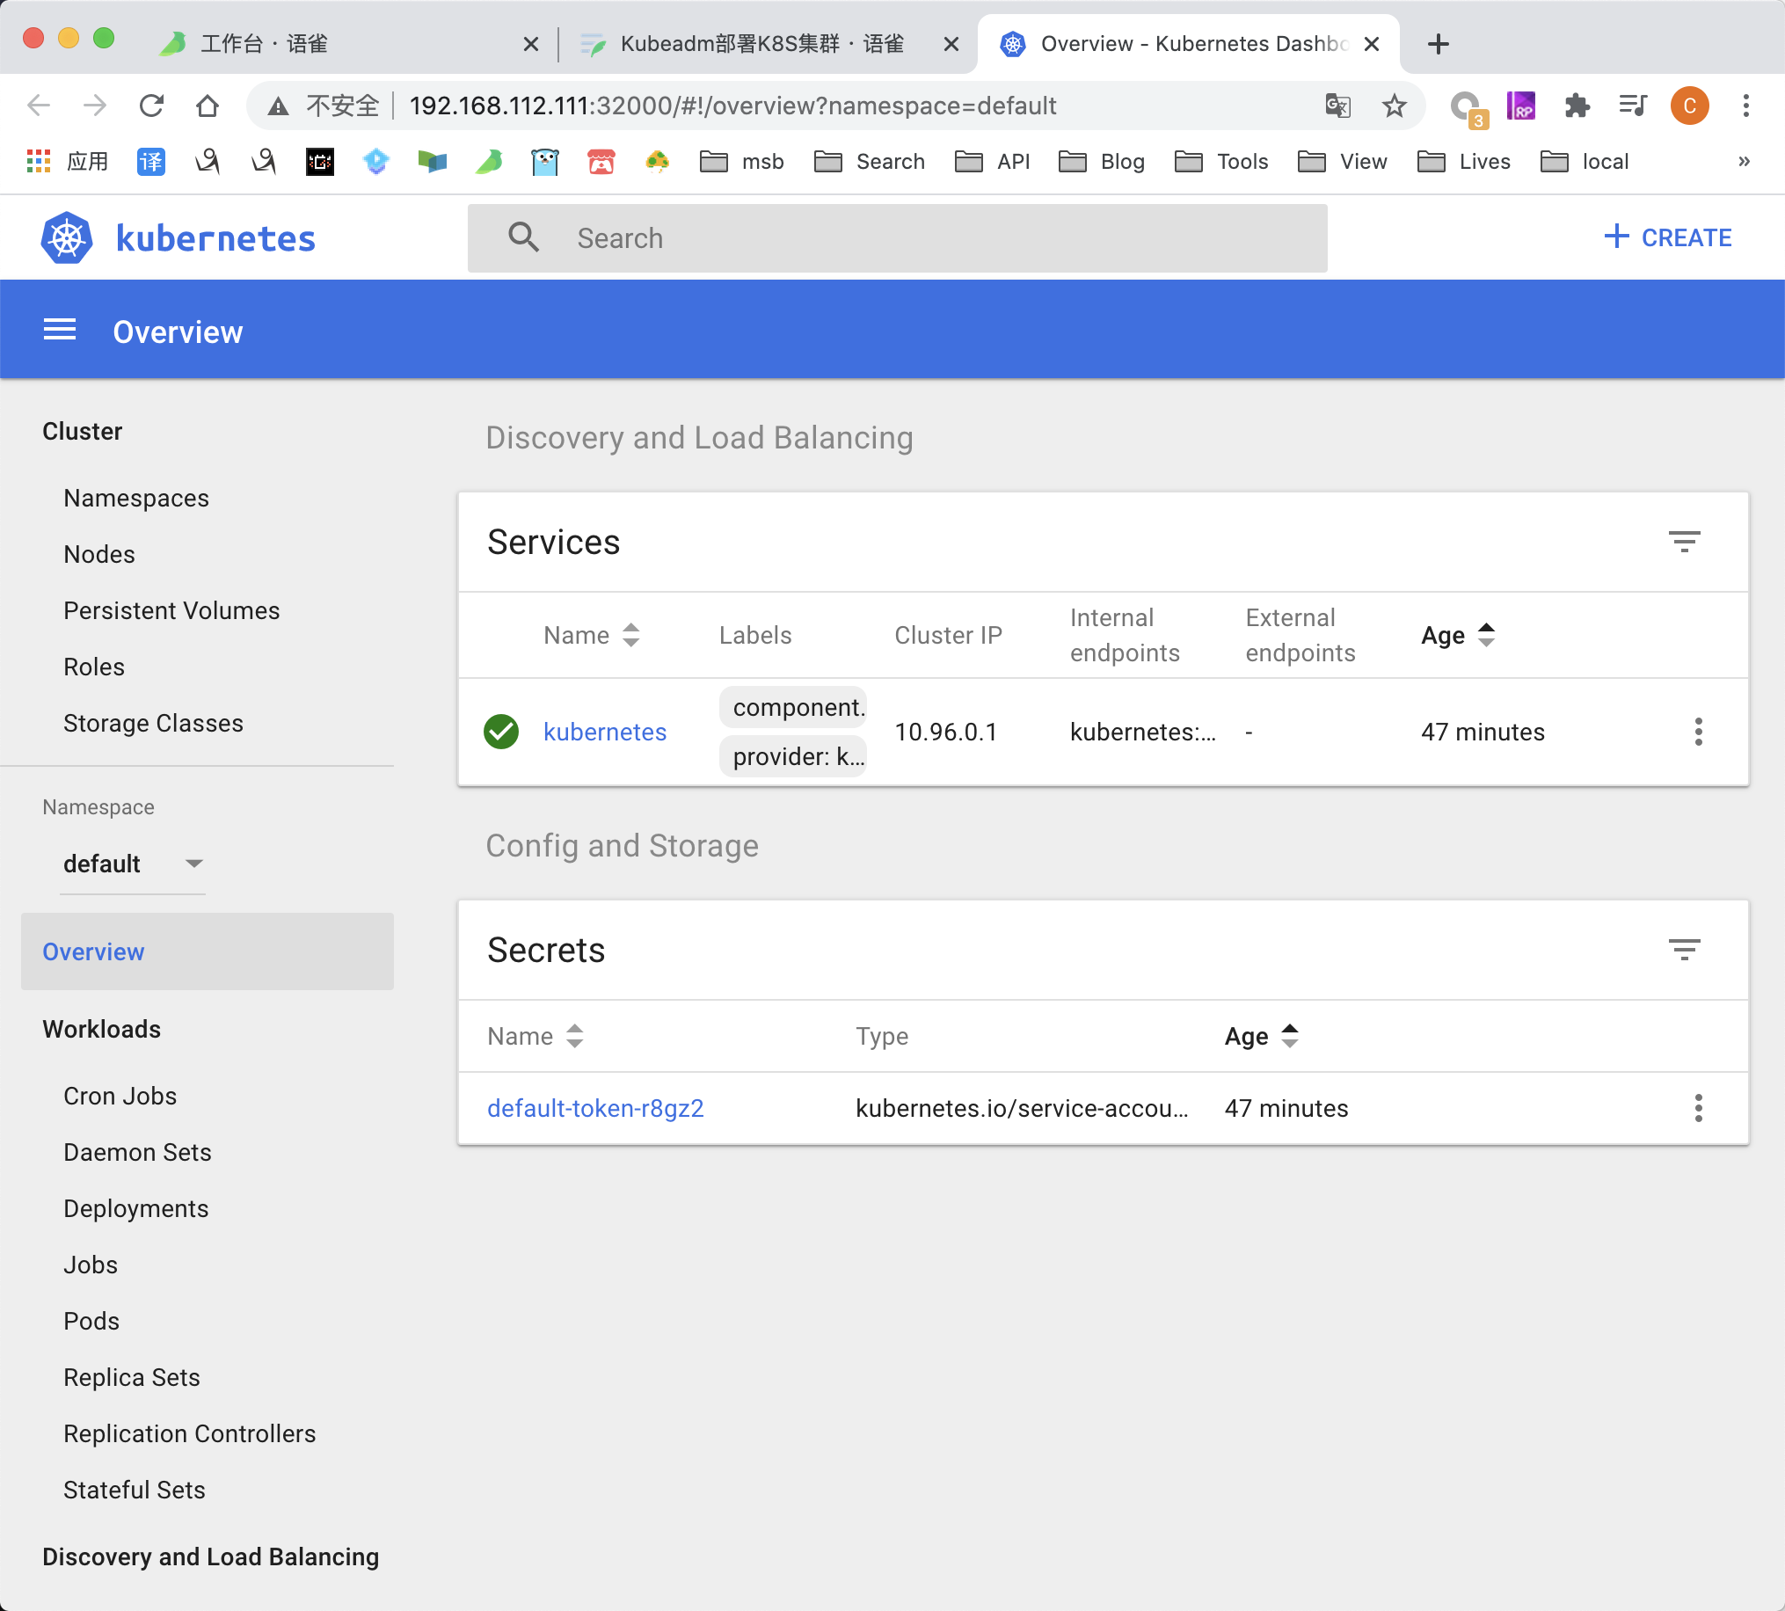Viewport: 1785px width, 1611px height.
Task: Bookmark this page with the star icon
Action: (x=1394, y=106)
